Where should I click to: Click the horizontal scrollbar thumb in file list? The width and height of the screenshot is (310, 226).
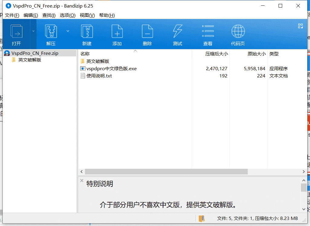click(x=166, y=172)
